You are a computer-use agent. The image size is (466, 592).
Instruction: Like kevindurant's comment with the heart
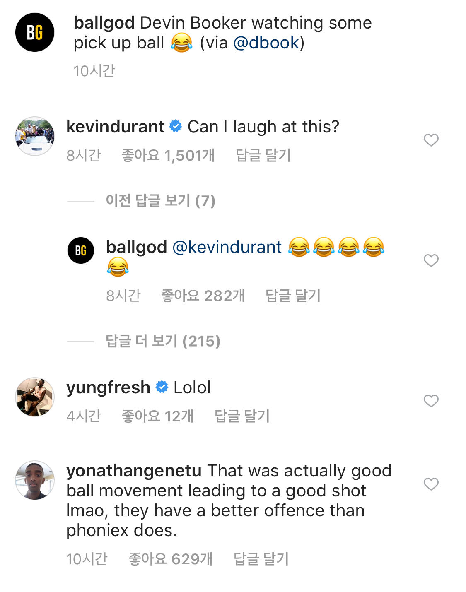(431, 140)
